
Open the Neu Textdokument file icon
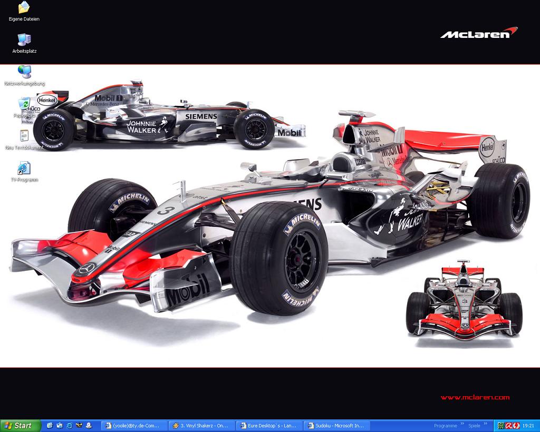[x=24, y=136]
